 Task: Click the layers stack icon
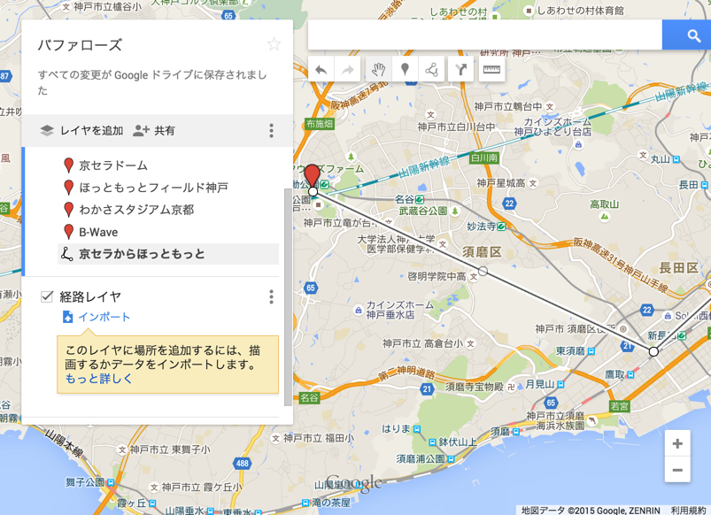click(47, 131)
